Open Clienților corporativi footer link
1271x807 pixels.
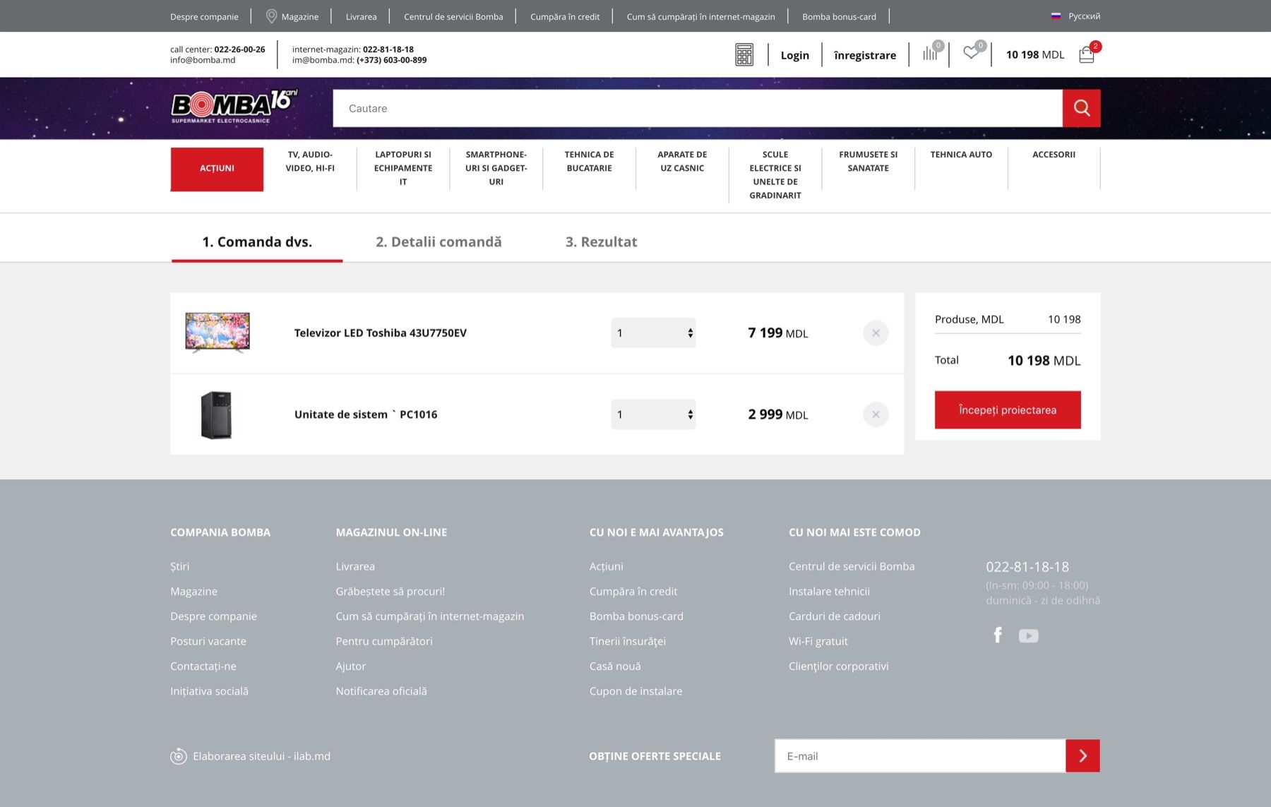839,666
